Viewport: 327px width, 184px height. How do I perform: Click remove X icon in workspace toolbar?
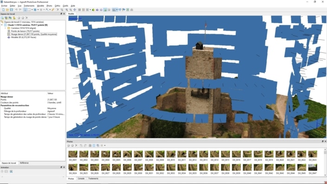click(26, 18)
